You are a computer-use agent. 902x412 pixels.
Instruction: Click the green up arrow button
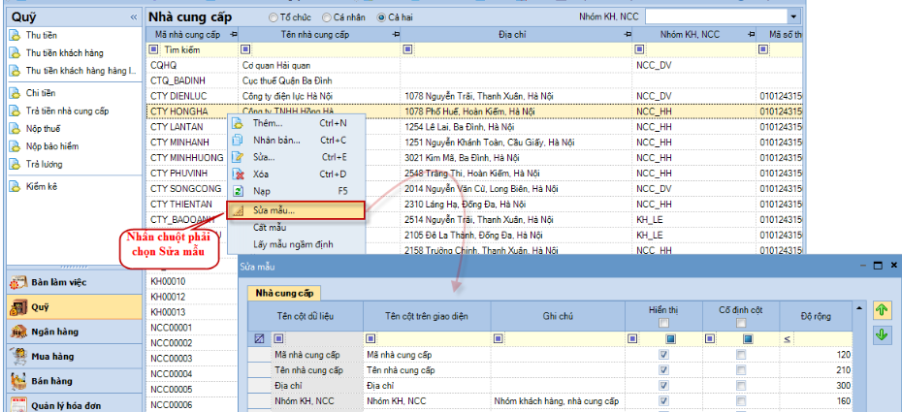tap(881, 310)
